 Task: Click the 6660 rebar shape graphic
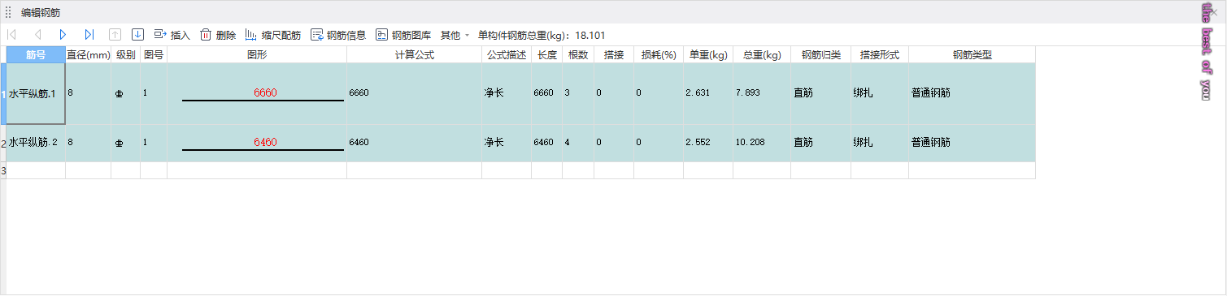[263, 95]
